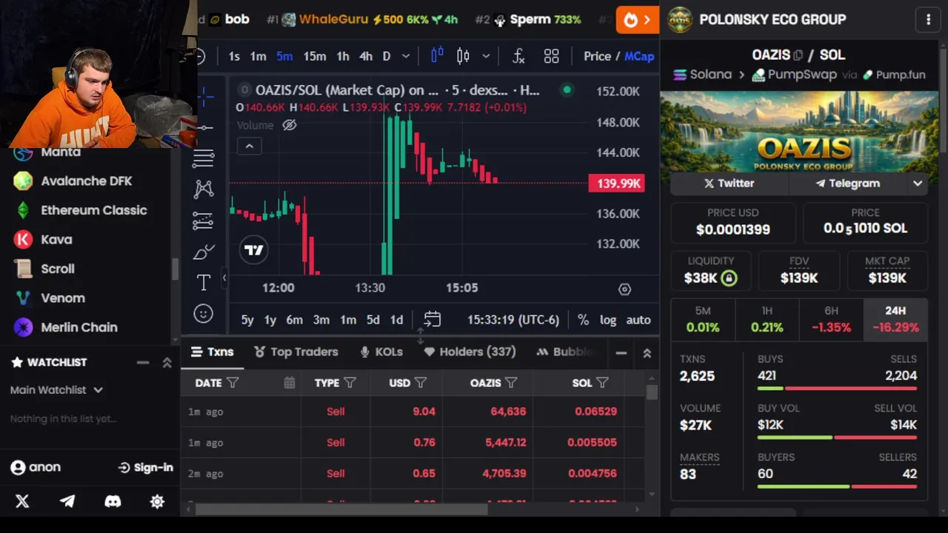Switch chart to MCap display
Screen dimensions: 948x533
(x=639, y=56)
